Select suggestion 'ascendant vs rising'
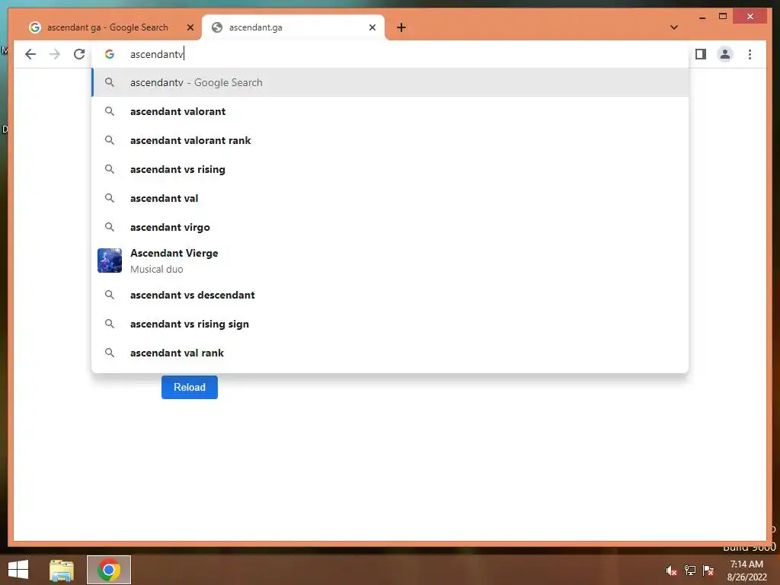This screenshot has width=780, height=585. pos(391,169)
